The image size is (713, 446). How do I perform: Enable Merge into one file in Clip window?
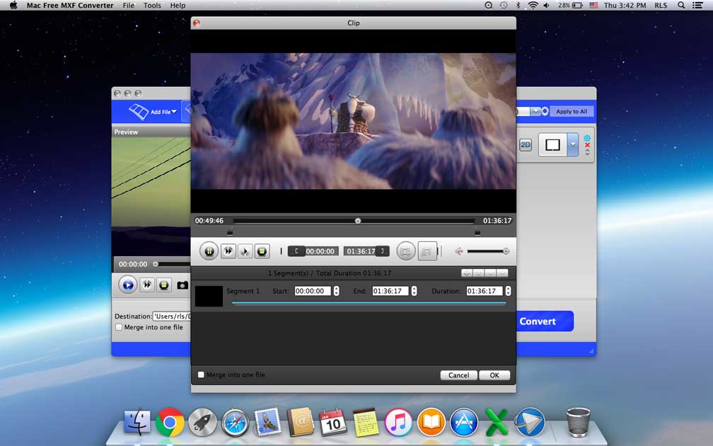coord(201,374)
